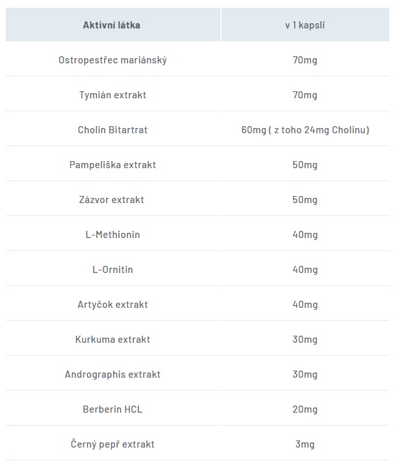
Task: Select the 'Černý pepř extrakt' row label
Action: click(113, 444)
